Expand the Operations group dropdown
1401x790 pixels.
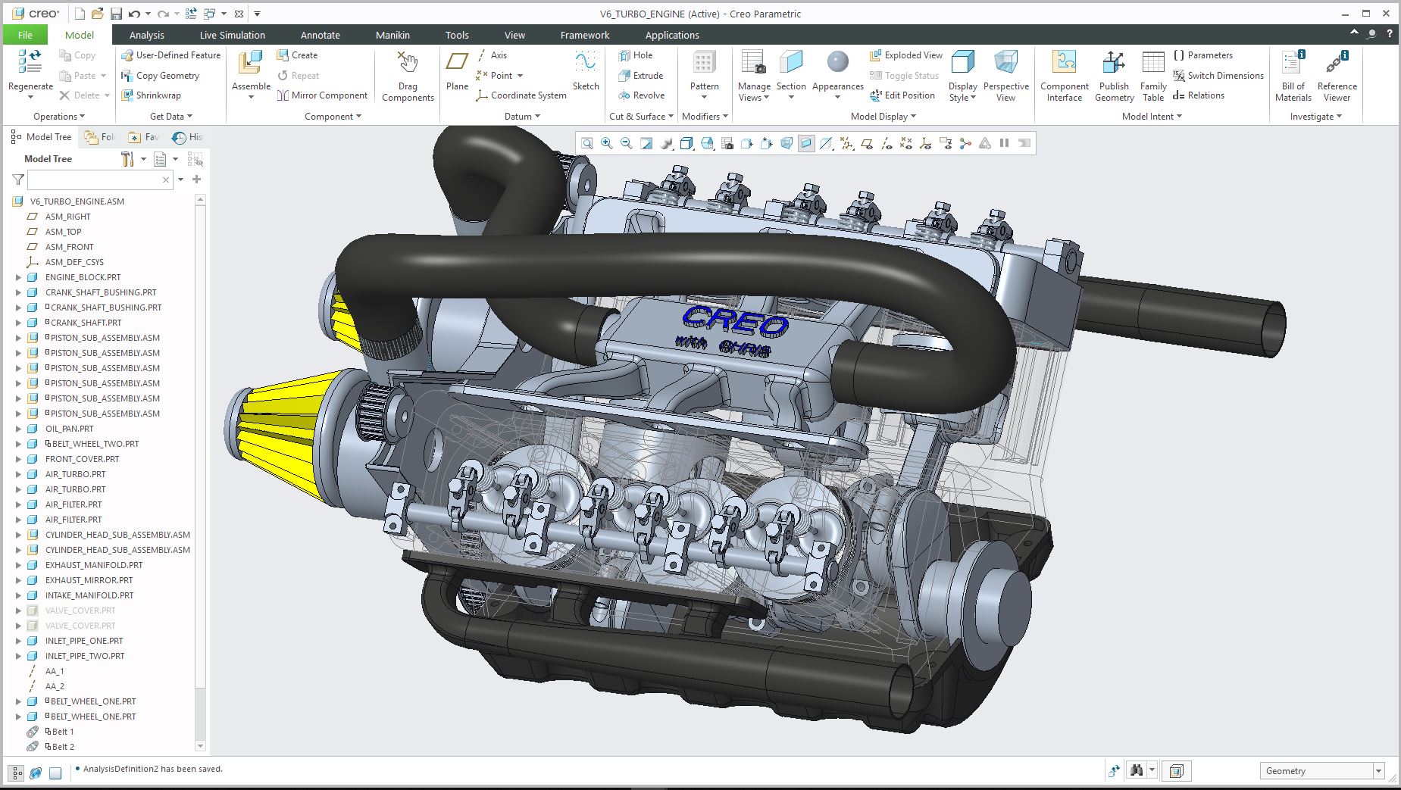point(59,117)
